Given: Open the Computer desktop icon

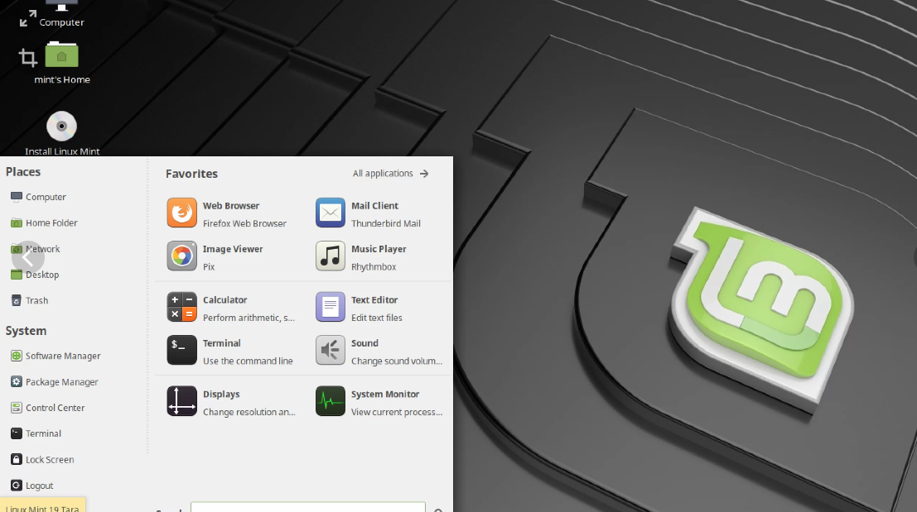Looking at the screenshot, I should (x=61, y=6).
